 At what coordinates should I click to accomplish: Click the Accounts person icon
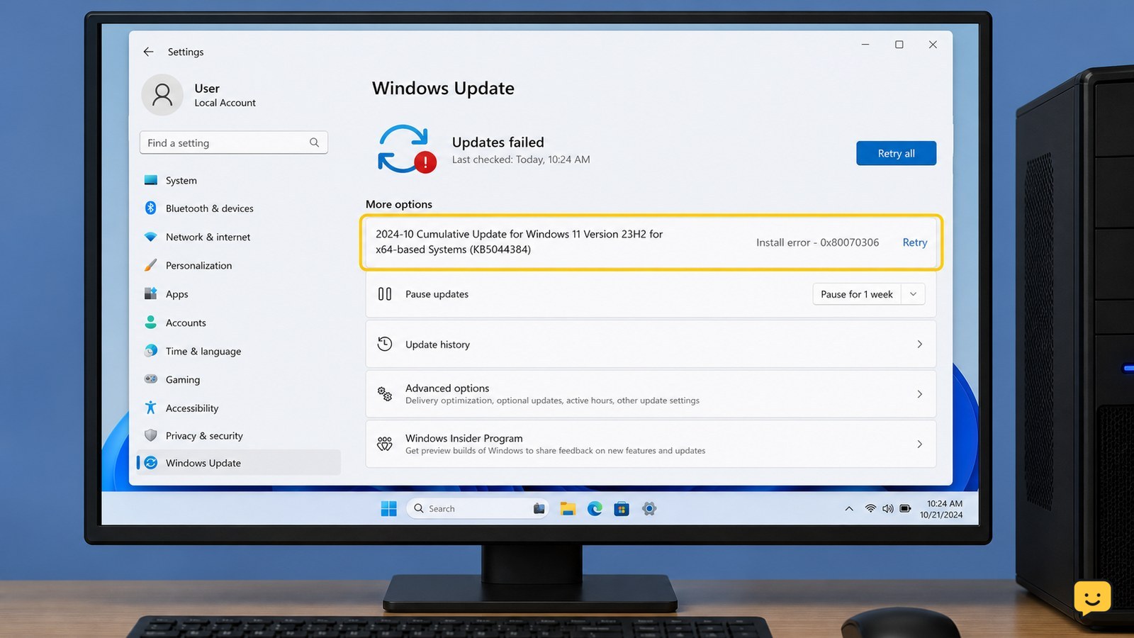click(x=150, y=323)
